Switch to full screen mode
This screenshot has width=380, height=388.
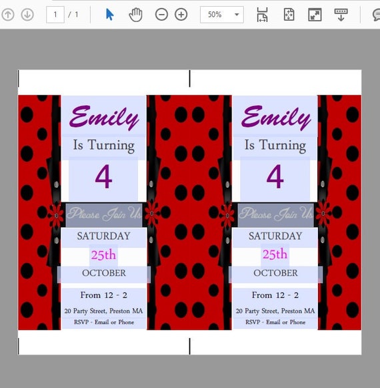[315, 15]
